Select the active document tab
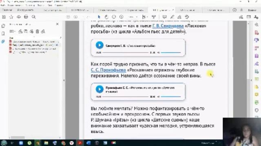Image resolution: width=261 pixels, height=146 pixels. tap(161, 10)
